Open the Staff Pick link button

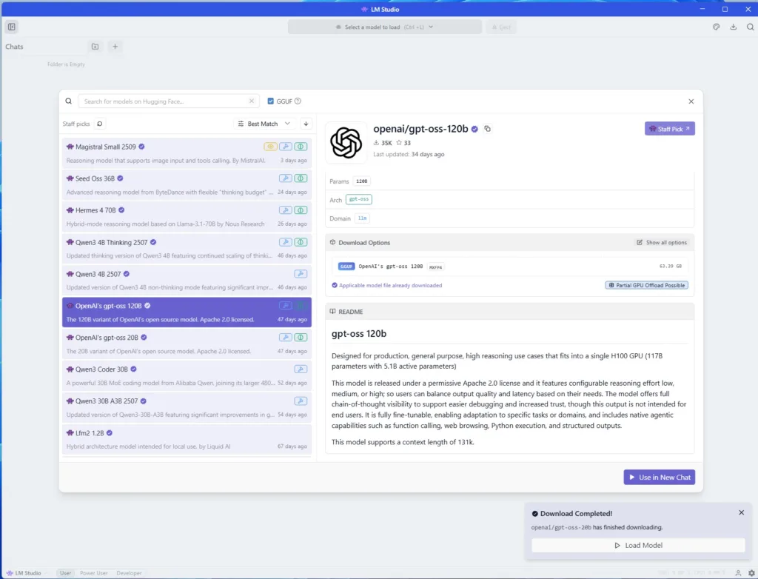(669, 129)
